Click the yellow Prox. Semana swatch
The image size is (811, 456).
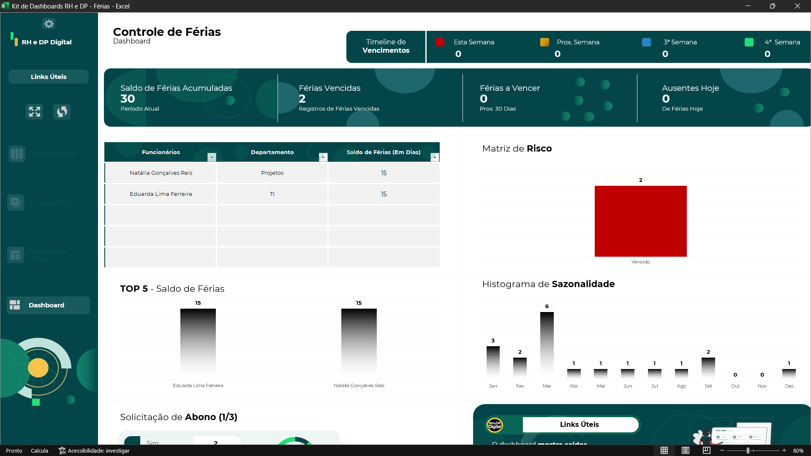544,42
